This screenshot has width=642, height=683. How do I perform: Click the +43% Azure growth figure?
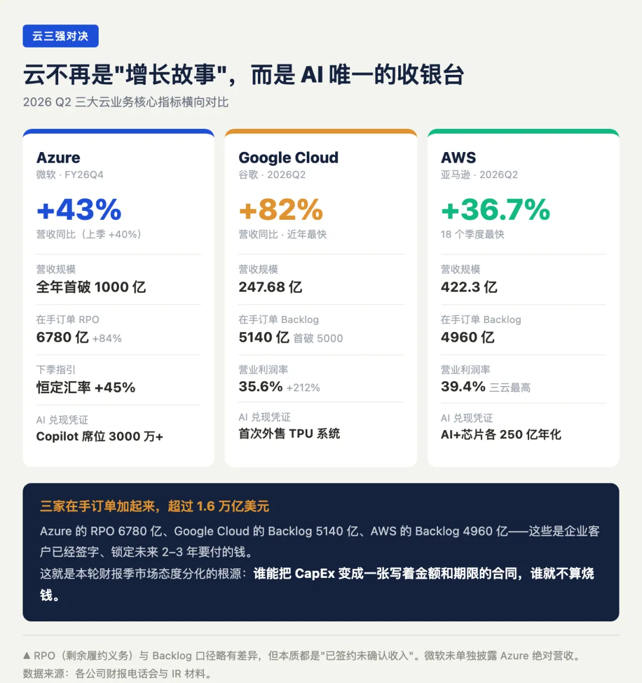pos(79,210)
